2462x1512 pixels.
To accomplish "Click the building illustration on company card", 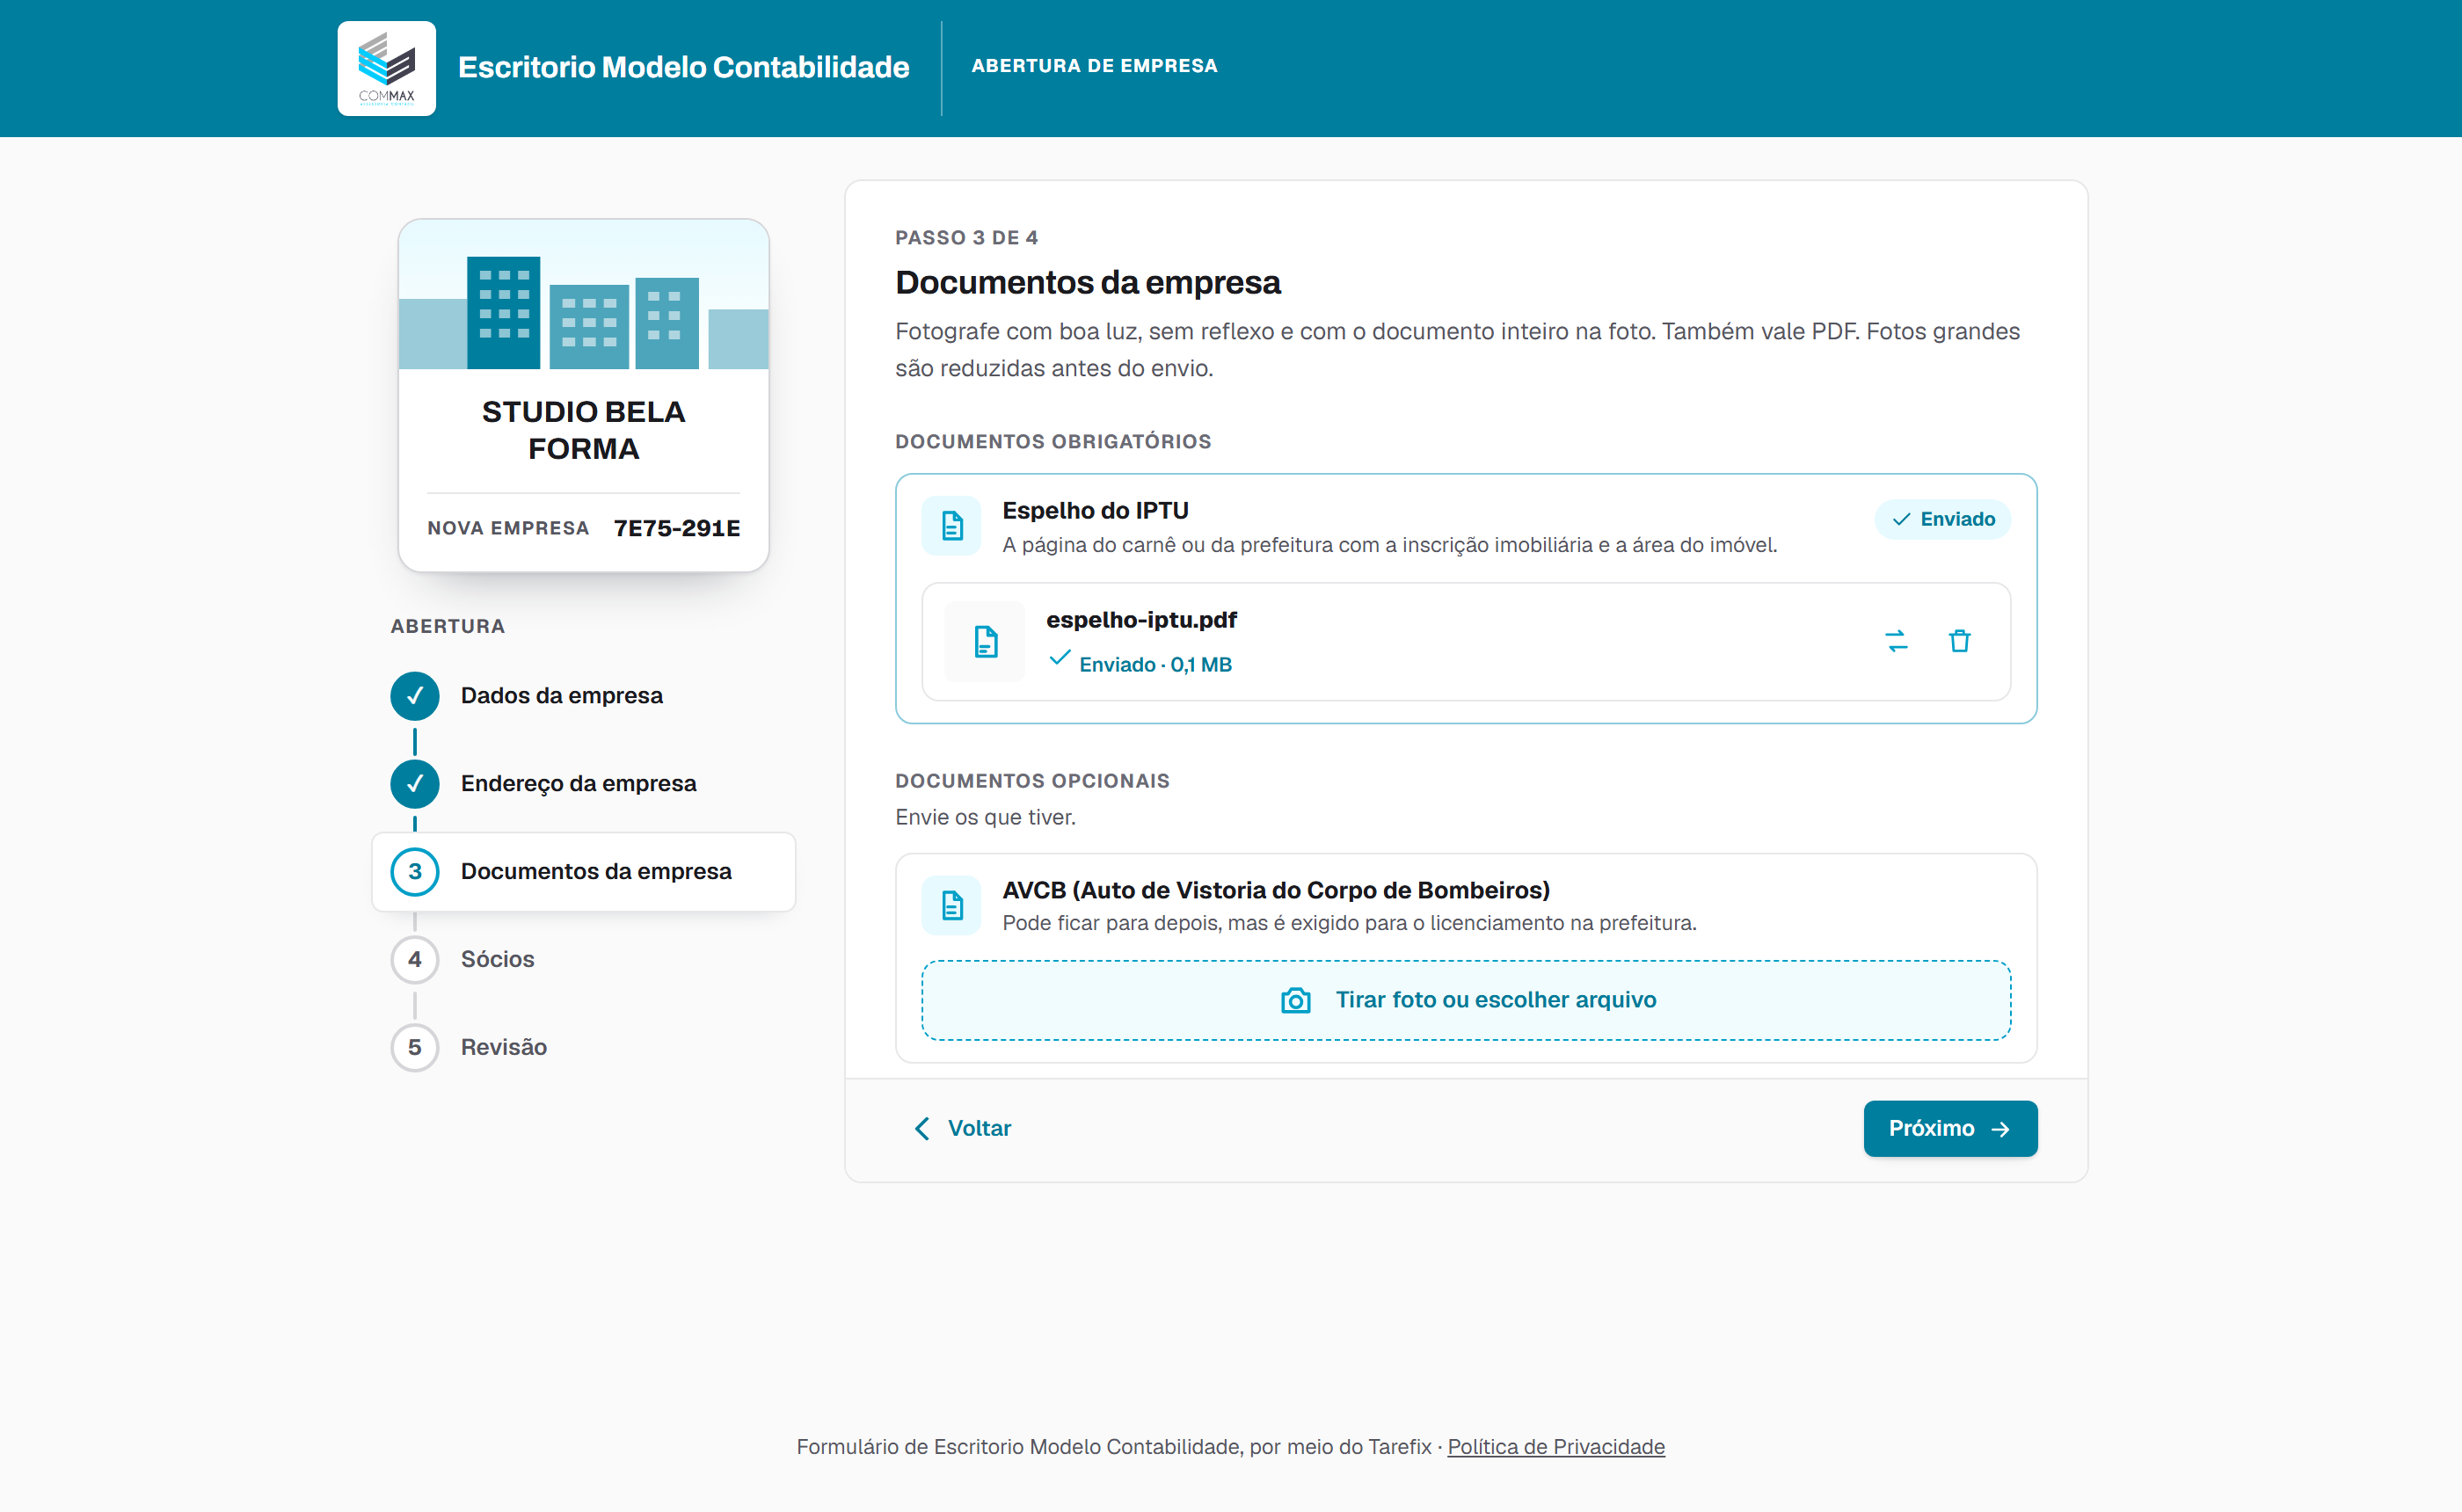I will 584,295.
